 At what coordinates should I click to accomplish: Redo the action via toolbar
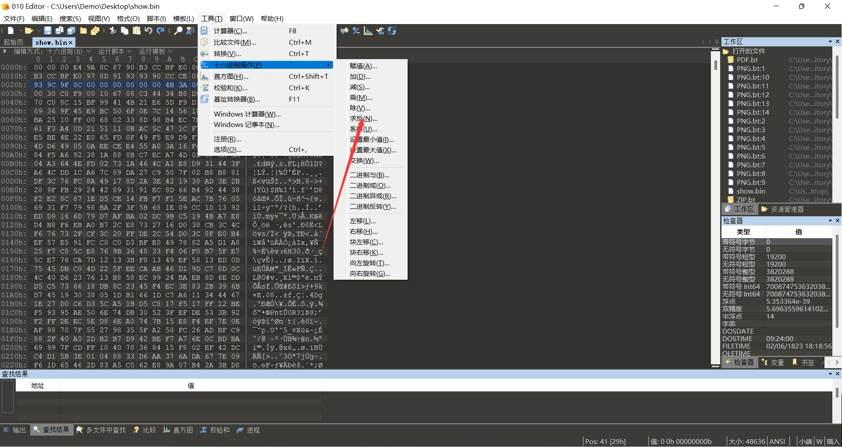(160, 31)
